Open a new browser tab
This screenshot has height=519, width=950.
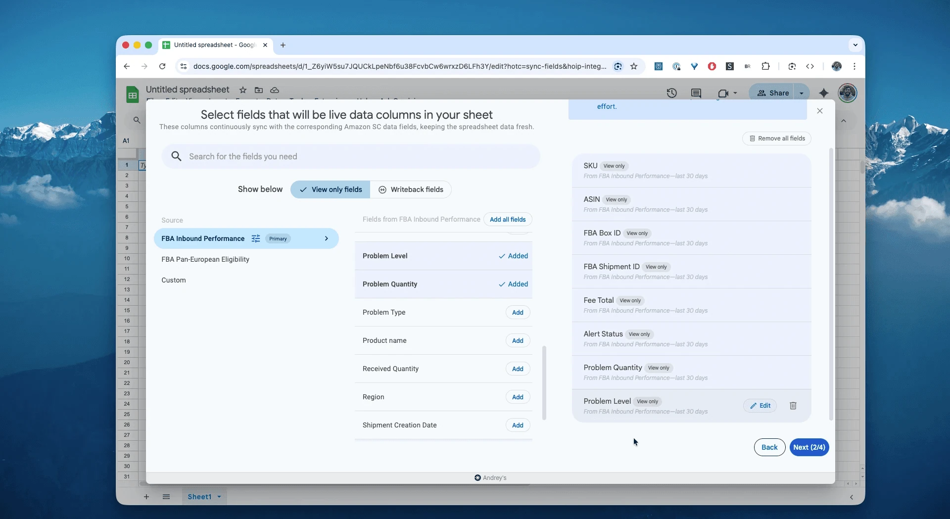tap(283, 45)
